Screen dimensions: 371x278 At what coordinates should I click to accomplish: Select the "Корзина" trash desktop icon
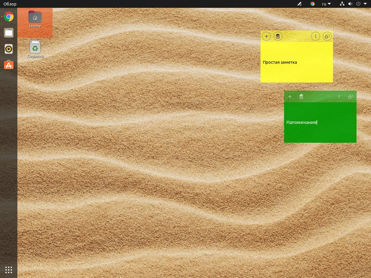35,50
